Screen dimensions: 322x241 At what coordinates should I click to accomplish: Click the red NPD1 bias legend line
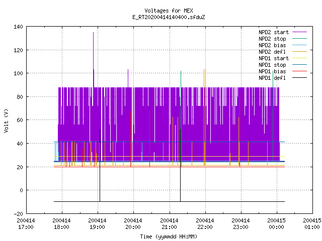[299, 71]
